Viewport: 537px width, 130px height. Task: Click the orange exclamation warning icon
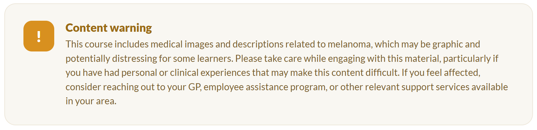(39, 36)
